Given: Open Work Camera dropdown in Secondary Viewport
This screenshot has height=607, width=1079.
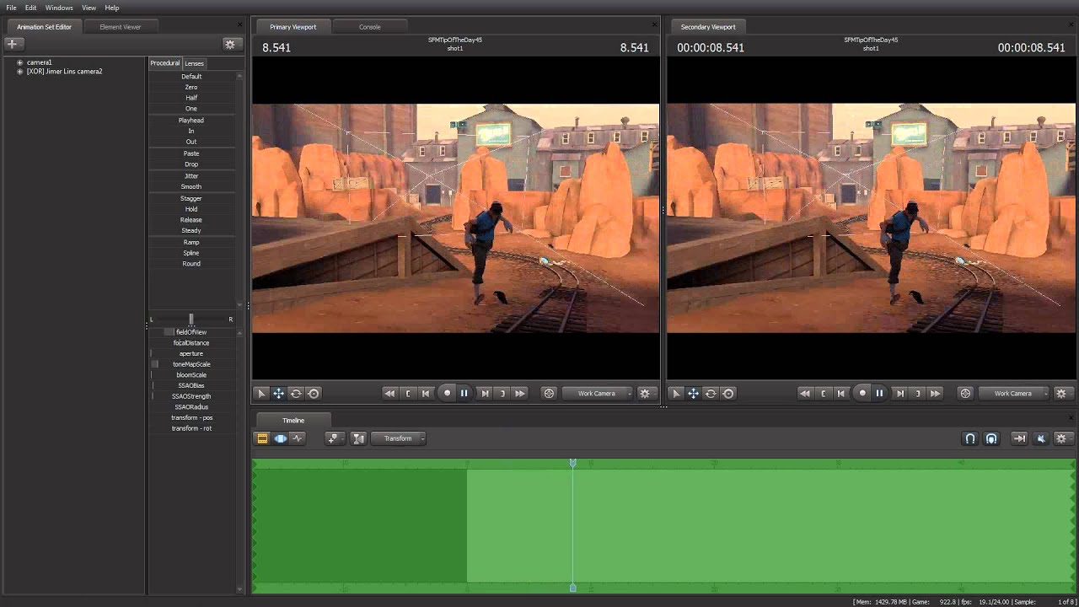Looking at the screenshot, I should [1014, 393].
